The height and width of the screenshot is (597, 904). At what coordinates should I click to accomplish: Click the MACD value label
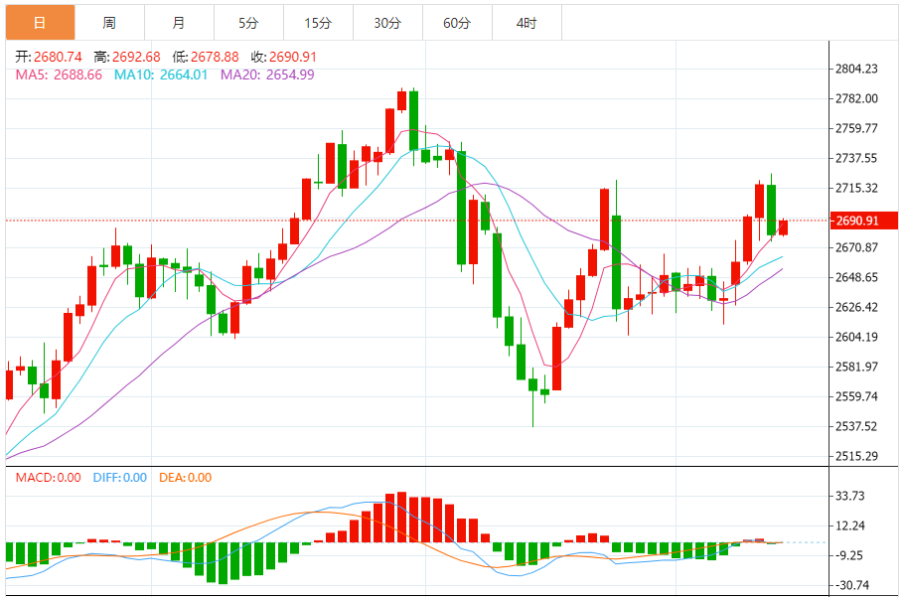[49, 478]
